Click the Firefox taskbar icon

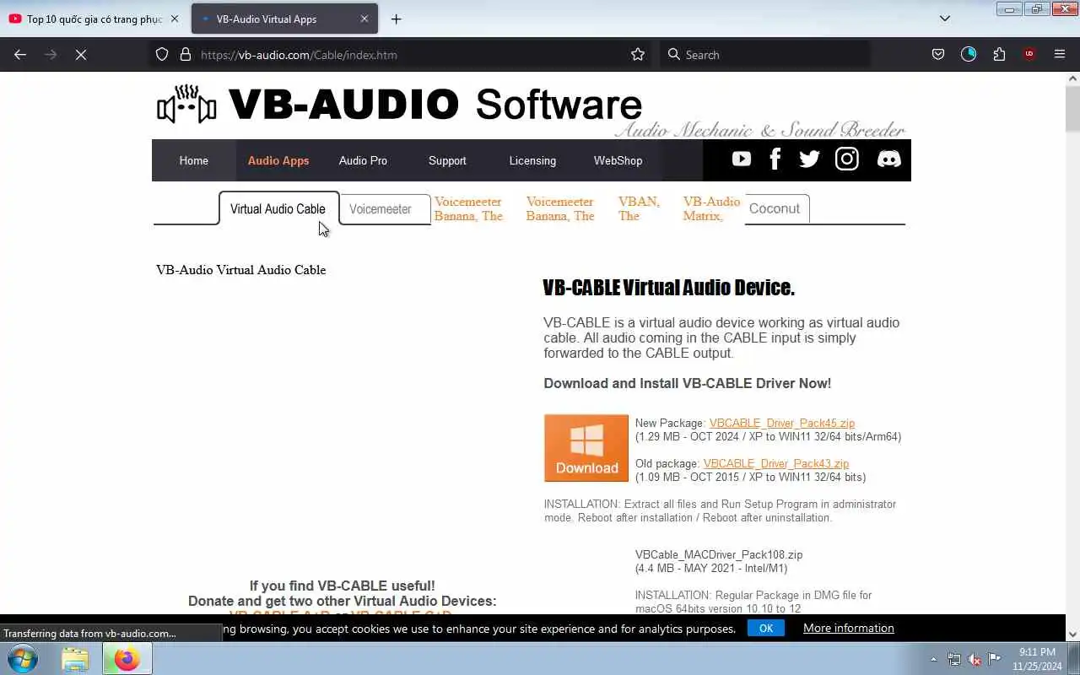pyautogui.click(x=127, y=658)
